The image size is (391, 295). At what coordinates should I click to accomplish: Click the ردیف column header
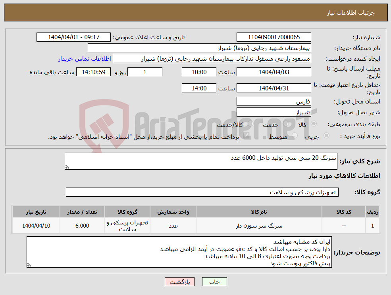pyautogui.click(x=373, y=212)
